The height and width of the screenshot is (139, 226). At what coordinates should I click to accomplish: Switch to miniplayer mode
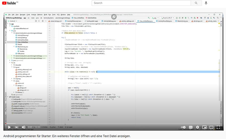coord(204,127)
